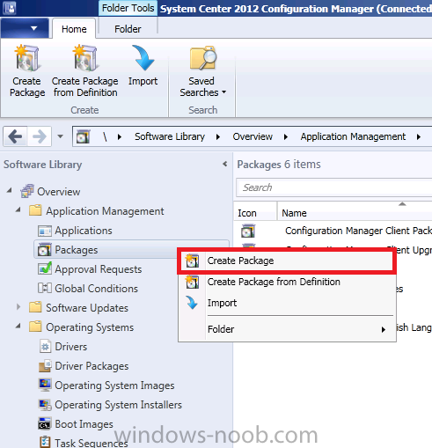
Task: Click Create Package icon in context menu
Action: coord(192,261)
